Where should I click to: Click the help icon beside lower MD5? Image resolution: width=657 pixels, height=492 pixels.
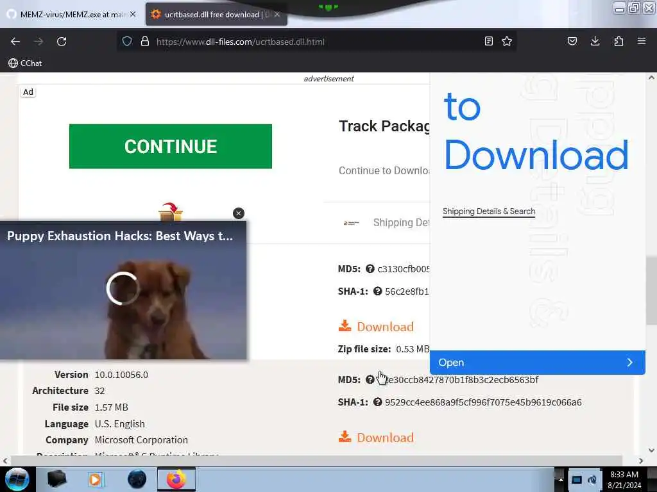pyautogui.click(x=370, y=379)
